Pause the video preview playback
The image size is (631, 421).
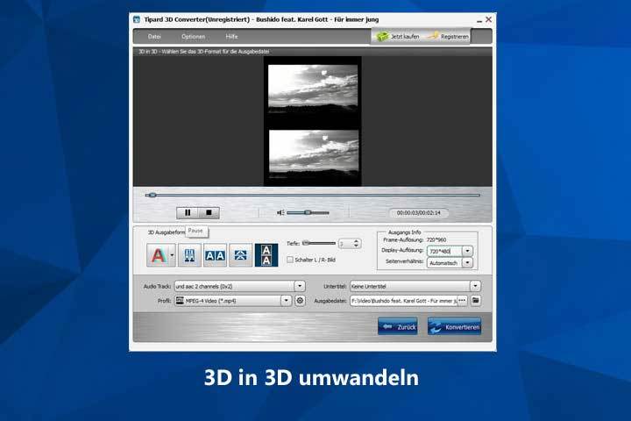(187, 212)
